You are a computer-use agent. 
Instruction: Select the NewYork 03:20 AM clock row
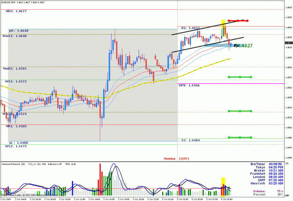pos(267,184)
